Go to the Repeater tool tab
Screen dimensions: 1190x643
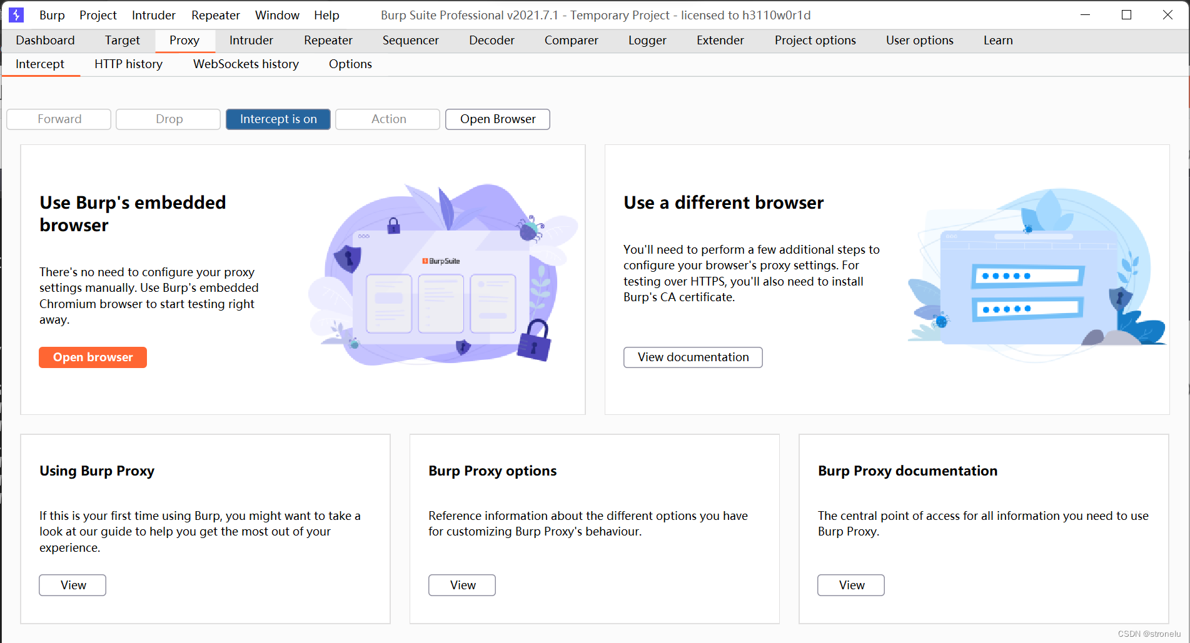[328, 41]
